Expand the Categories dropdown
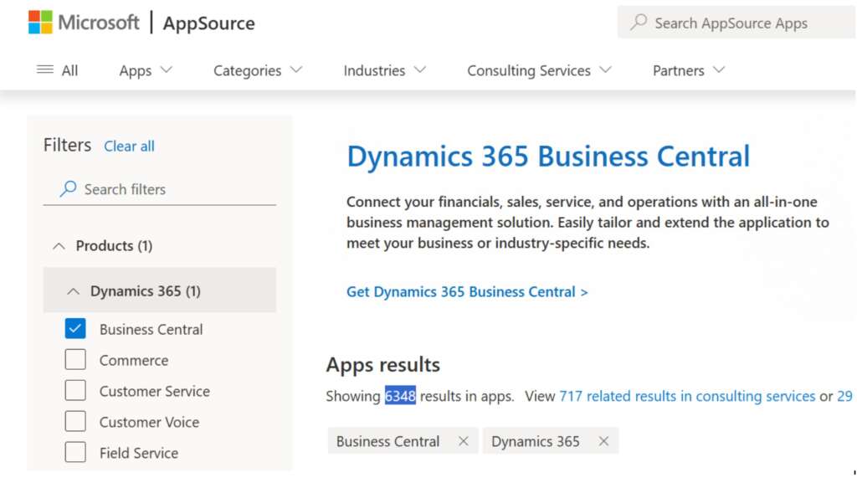The width and height of the screenshot is (857, 483). tap(258, 70)
